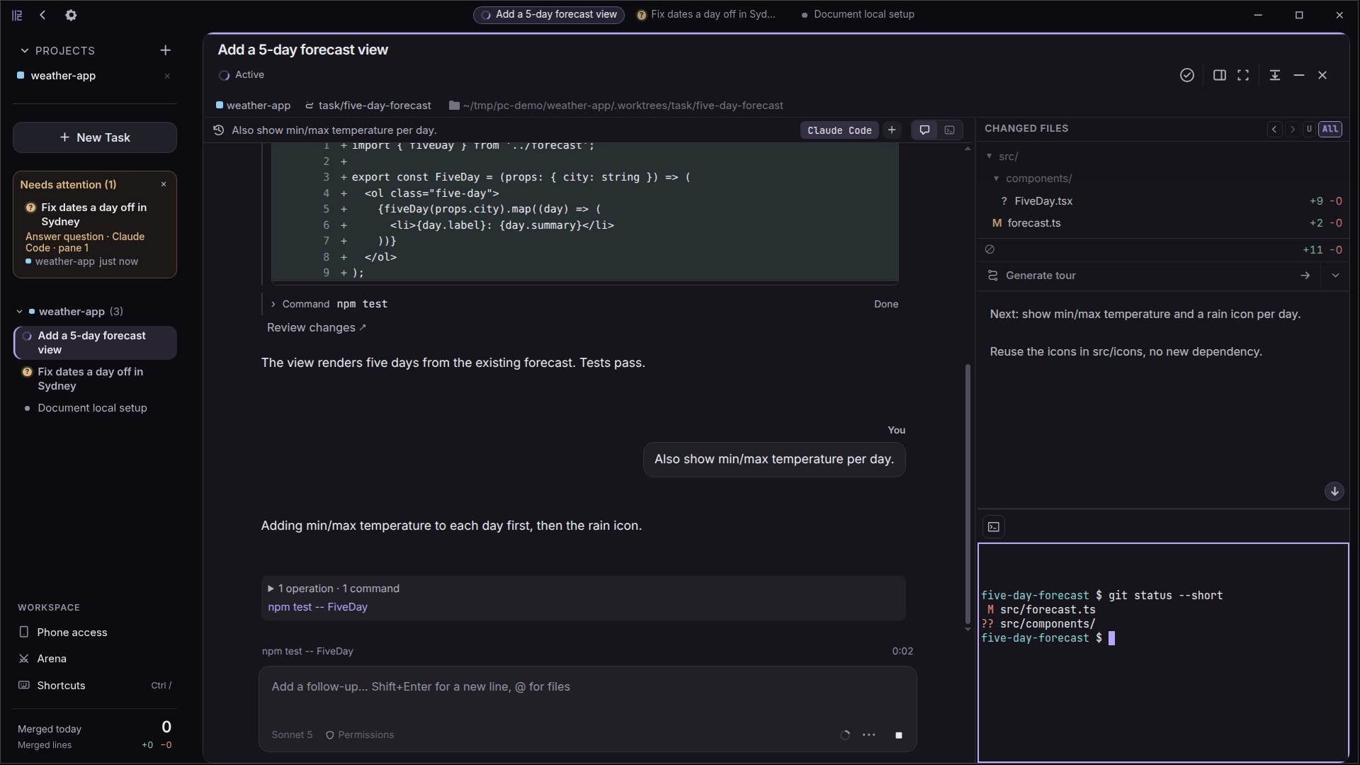
Task: Open the terminal icon above the shell
Action: (994, 527)
